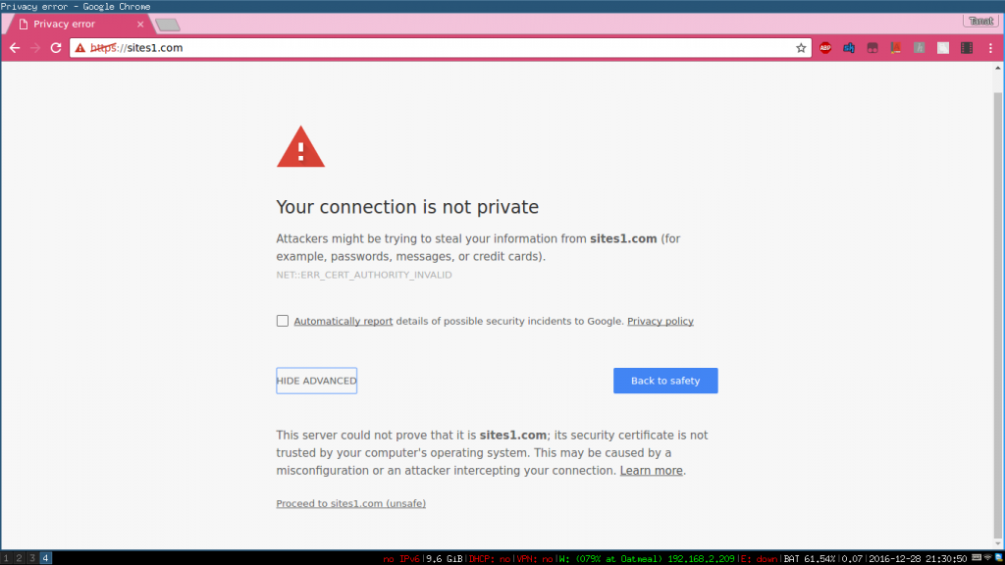Open Chrome three-dot menu
Image resolution: width=1005 pixels, height=565 pixels.
990,48
